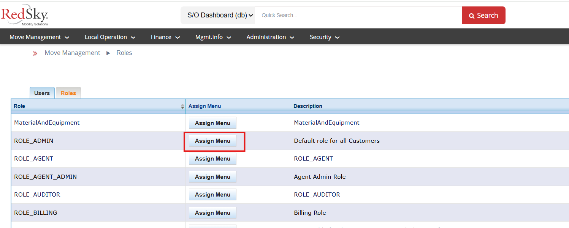Click Assign Menu for ROLE_BILLING
Screen dimensions: 569x228
[x=213, y=213]
